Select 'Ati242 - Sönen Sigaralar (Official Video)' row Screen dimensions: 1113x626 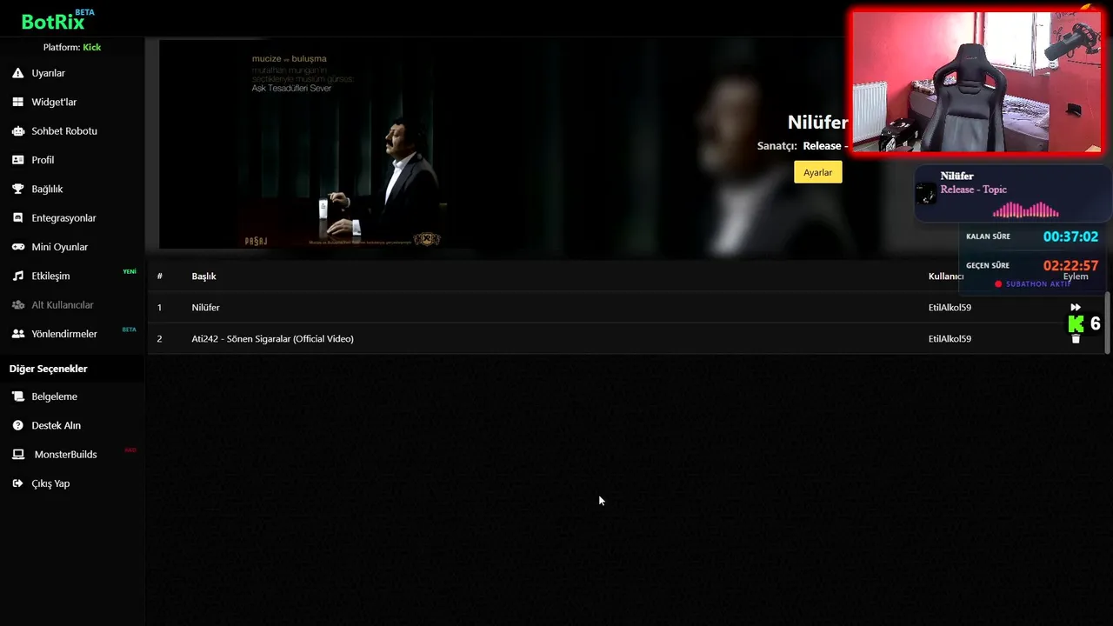click(626, 339)
